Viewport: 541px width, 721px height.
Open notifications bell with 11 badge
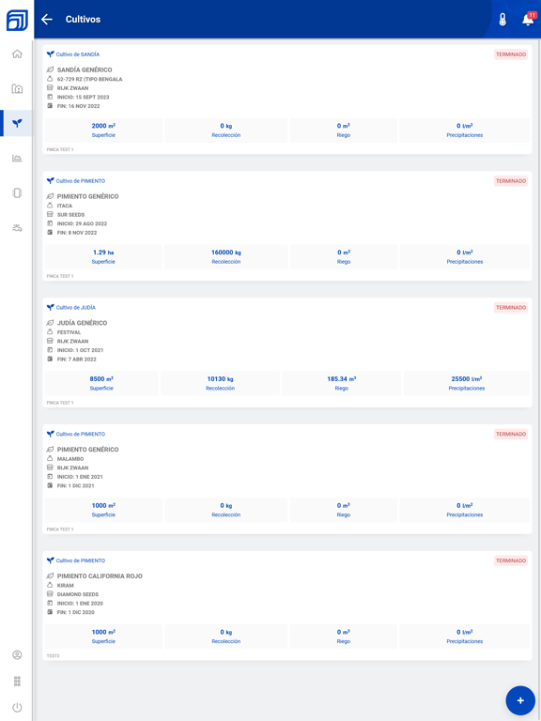(528, 20)
